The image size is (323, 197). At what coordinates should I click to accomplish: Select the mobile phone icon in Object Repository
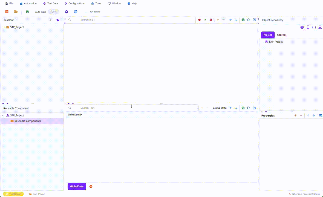click(x=308, y=27)
